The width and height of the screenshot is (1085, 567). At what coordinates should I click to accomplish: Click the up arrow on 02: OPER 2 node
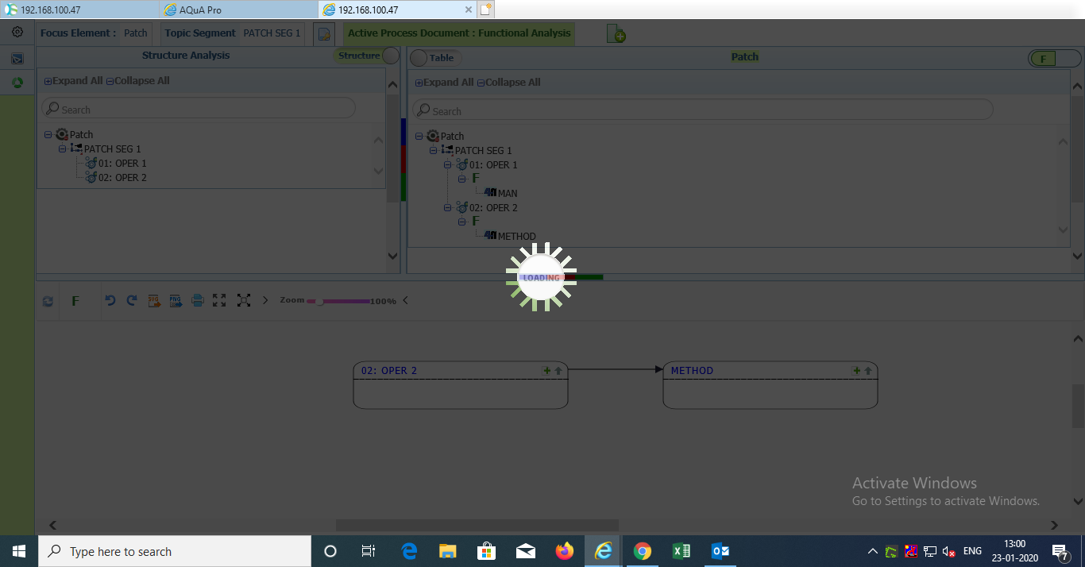558,371
